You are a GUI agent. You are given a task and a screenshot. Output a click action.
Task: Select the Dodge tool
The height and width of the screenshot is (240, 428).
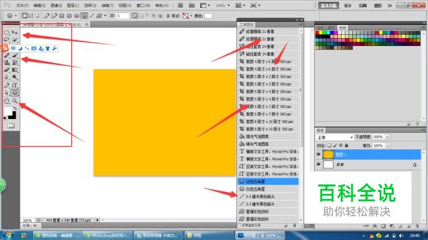(14, 78)
